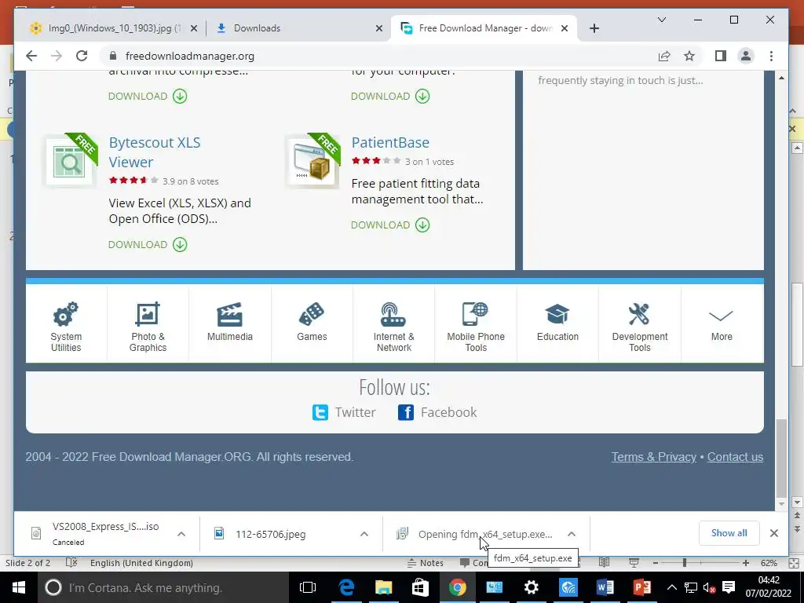Open Chrome three-dot menu
Screen dimensions: 804x603
click(771, 56)
